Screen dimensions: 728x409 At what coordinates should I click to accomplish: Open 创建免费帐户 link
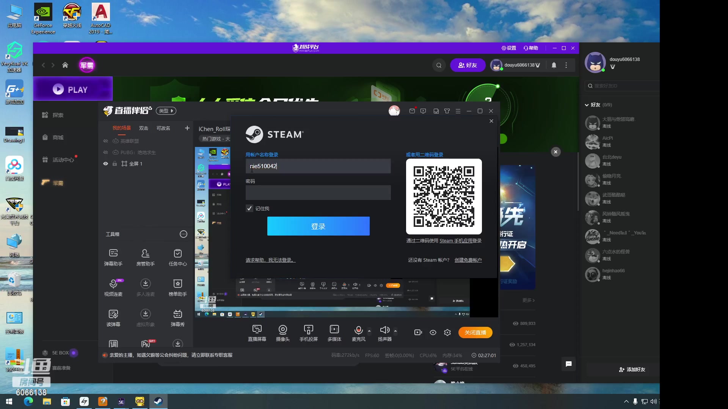(468, 260)
